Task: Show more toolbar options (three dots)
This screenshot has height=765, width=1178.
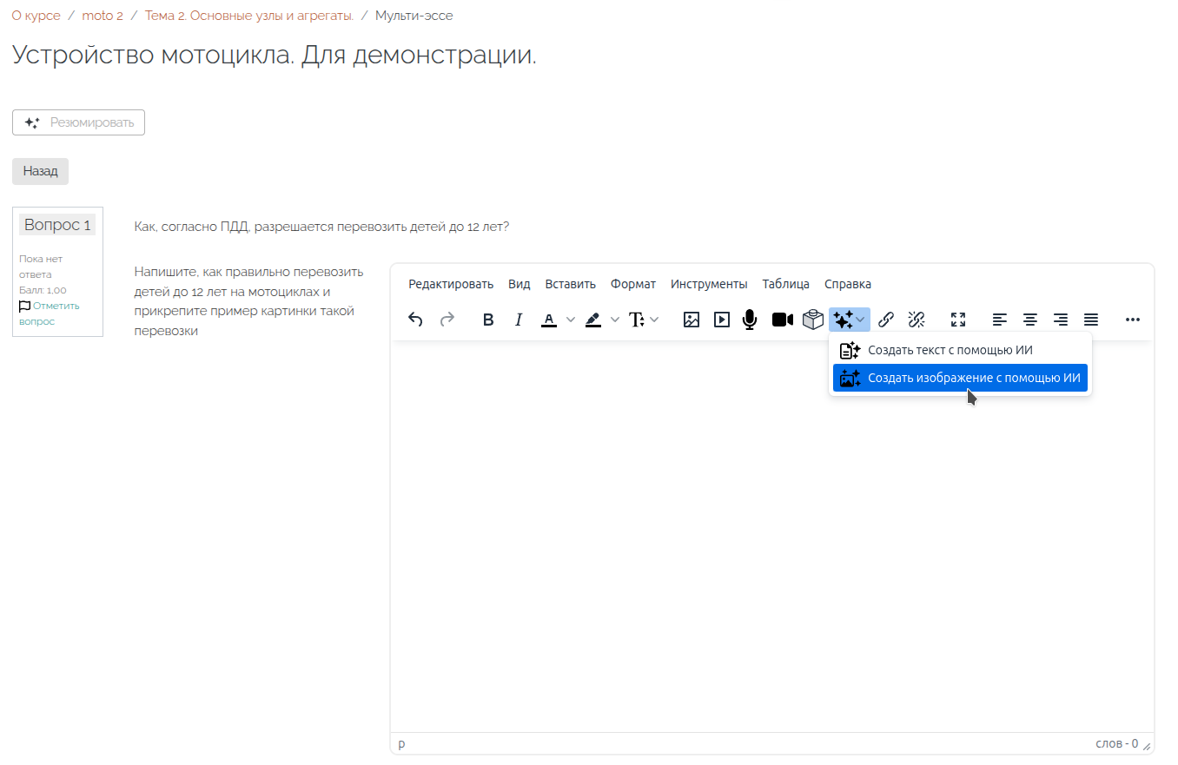Action: tap(1133, 320)
